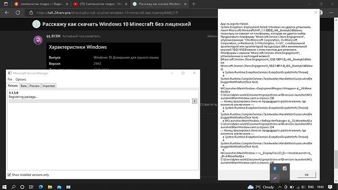Click the post timestamp 24мин

click(212, 36)
